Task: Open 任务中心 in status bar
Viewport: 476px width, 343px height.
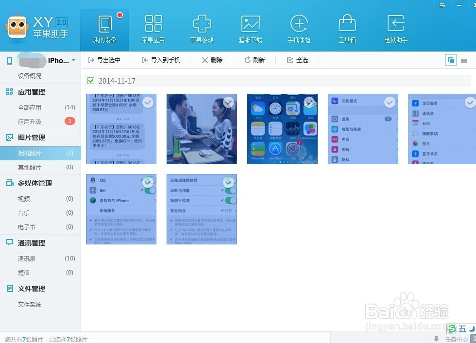Action: click(457, 340)
